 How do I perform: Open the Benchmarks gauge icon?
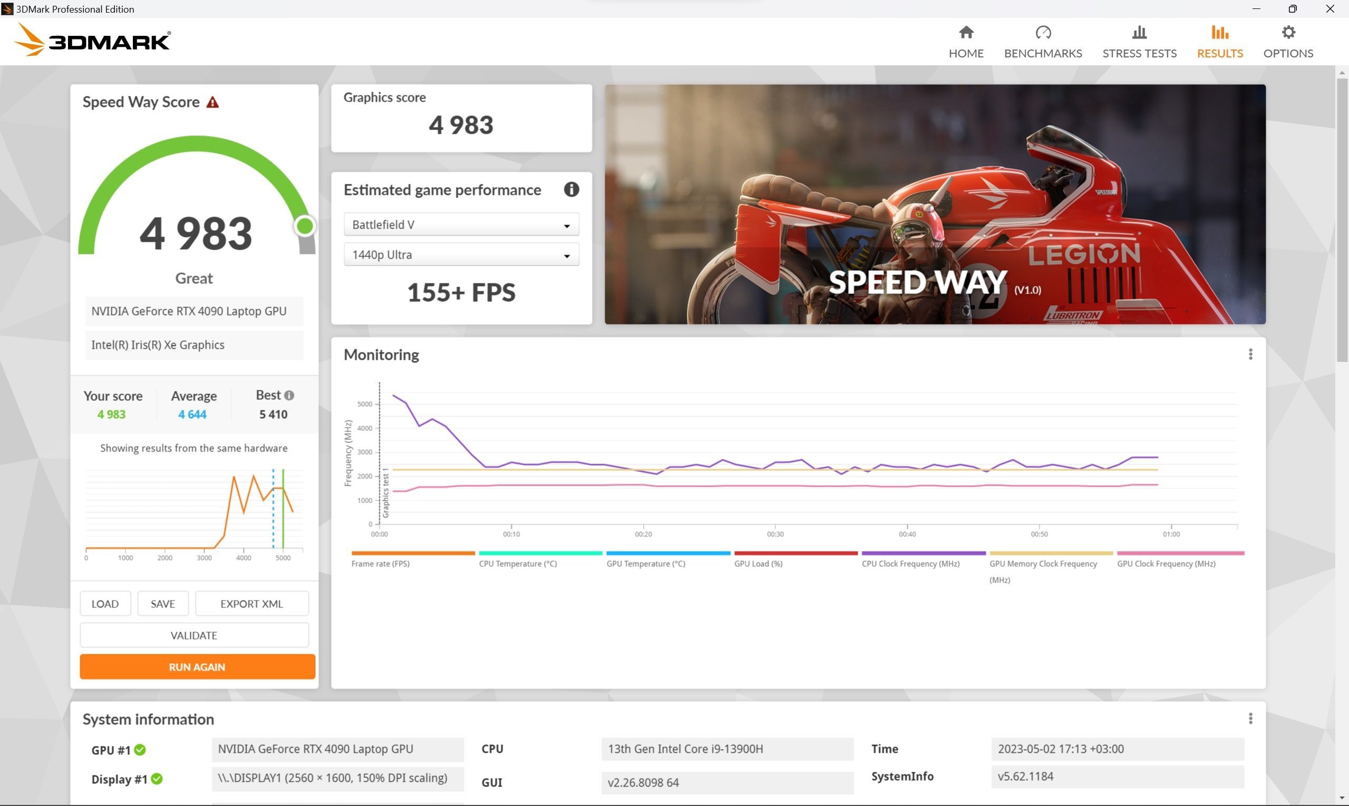click(1043, 33)
